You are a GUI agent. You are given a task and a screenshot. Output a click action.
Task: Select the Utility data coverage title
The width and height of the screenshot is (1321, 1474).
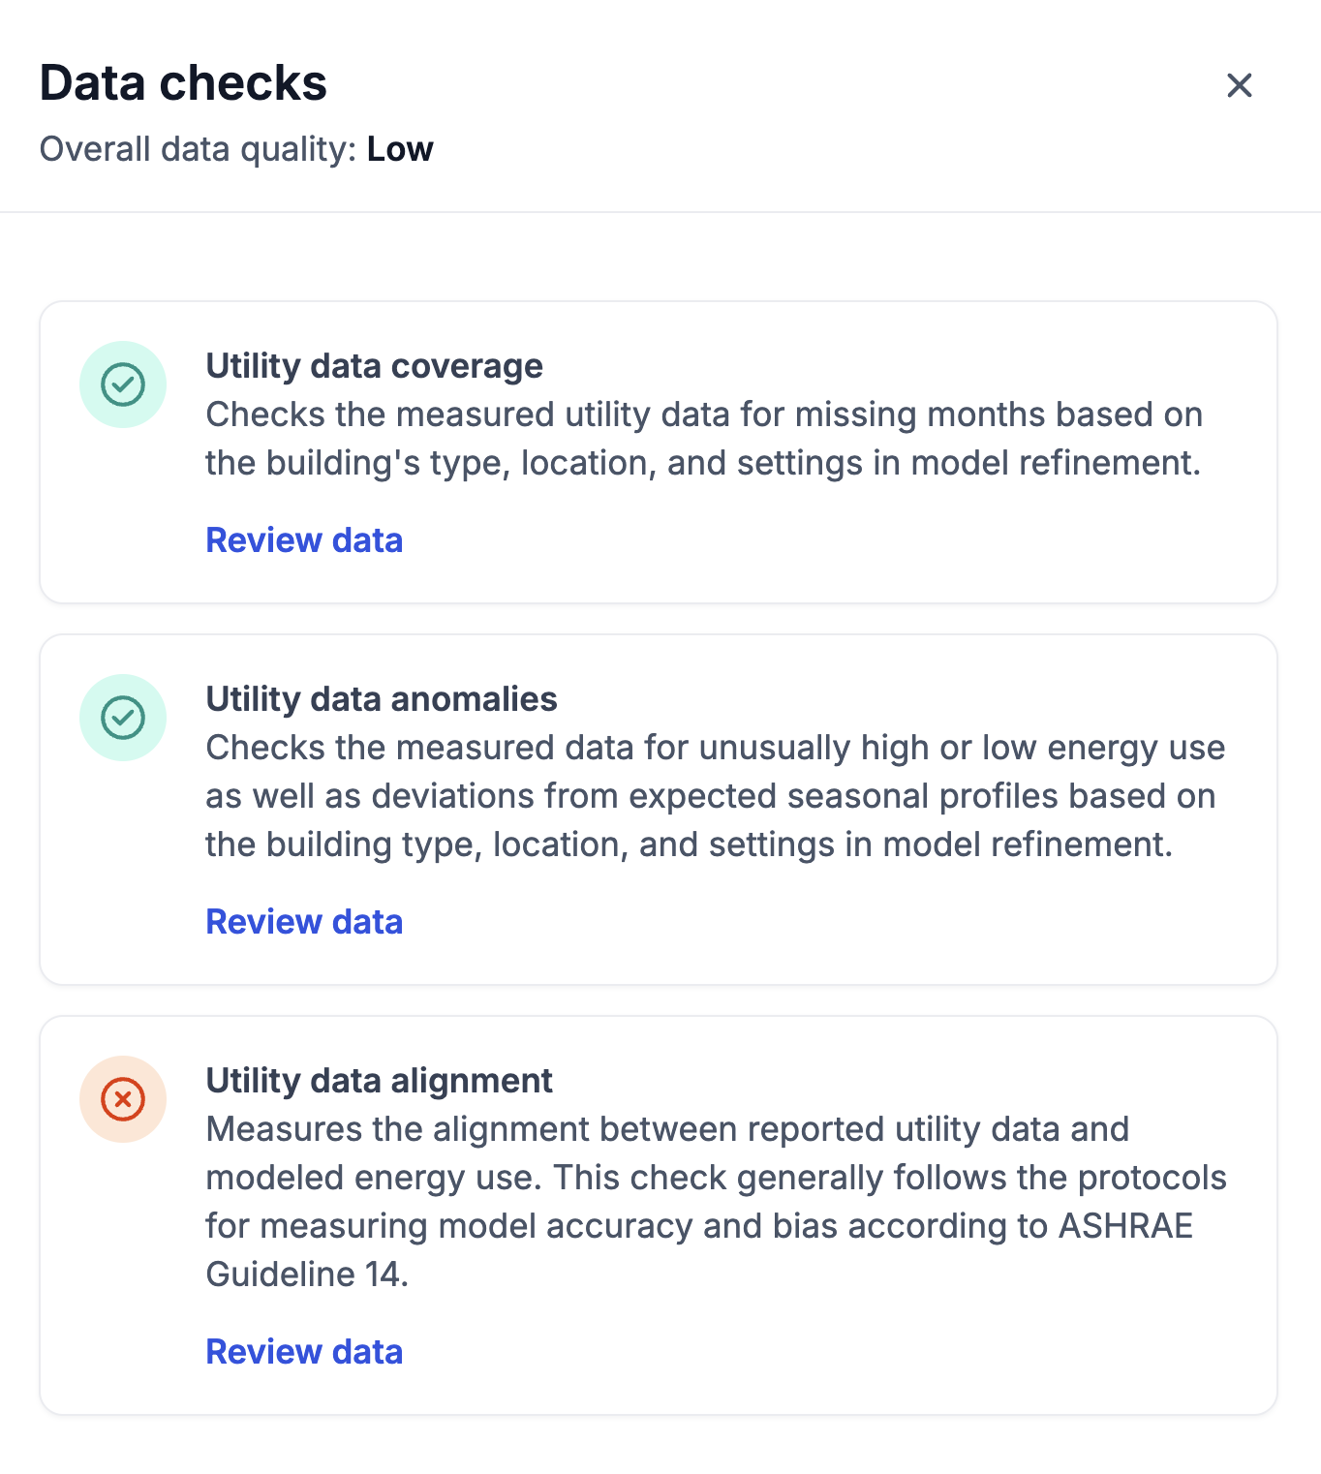tap(374, 366)
